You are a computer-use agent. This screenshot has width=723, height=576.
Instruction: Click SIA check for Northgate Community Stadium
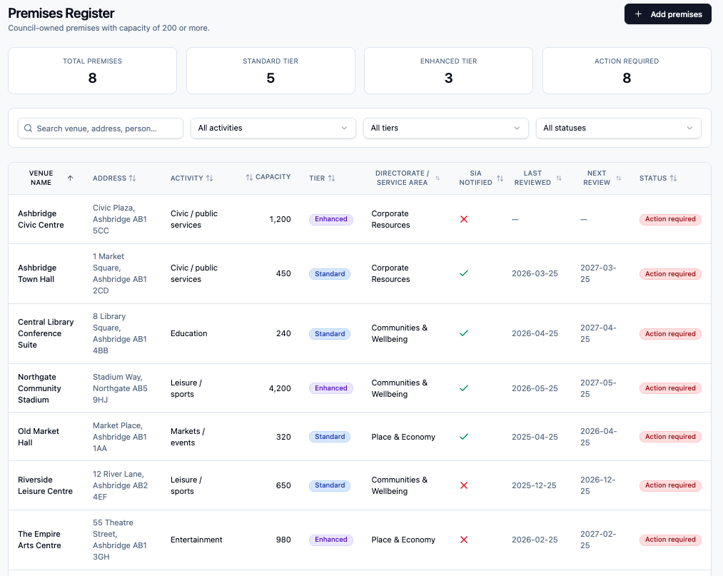pos(464,388)
